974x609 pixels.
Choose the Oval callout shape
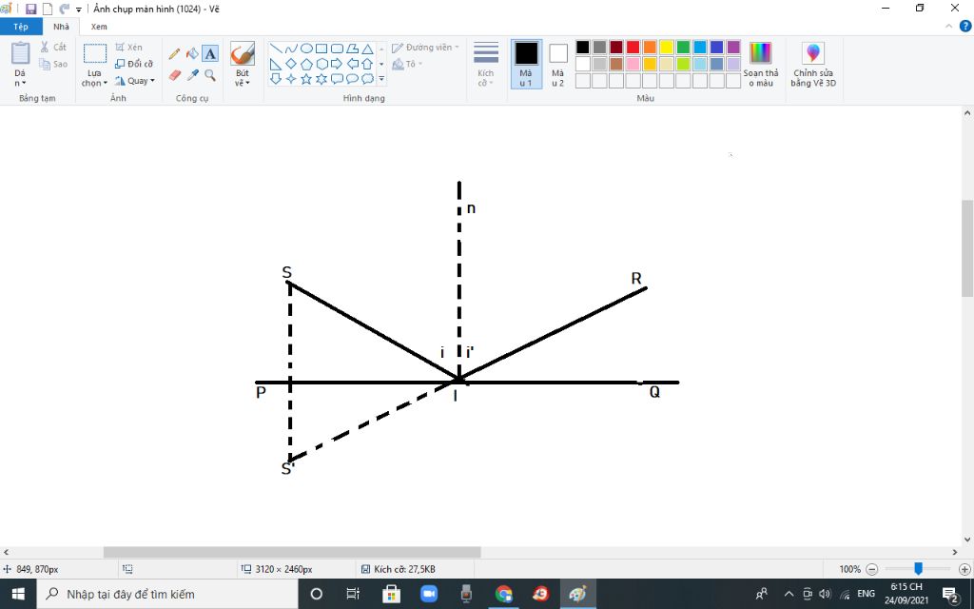tap(352, 79)
